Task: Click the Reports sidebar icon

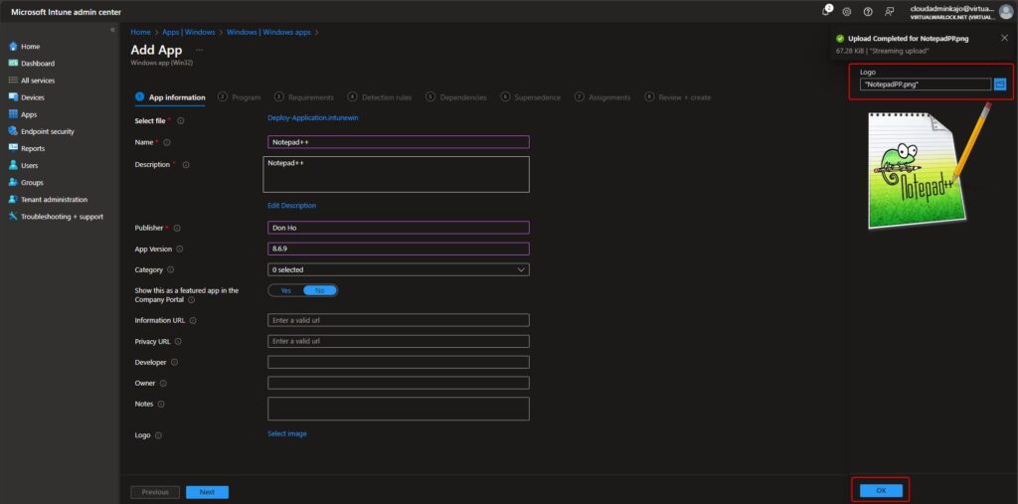Action: pyautogui.click(x=13, y=148)
